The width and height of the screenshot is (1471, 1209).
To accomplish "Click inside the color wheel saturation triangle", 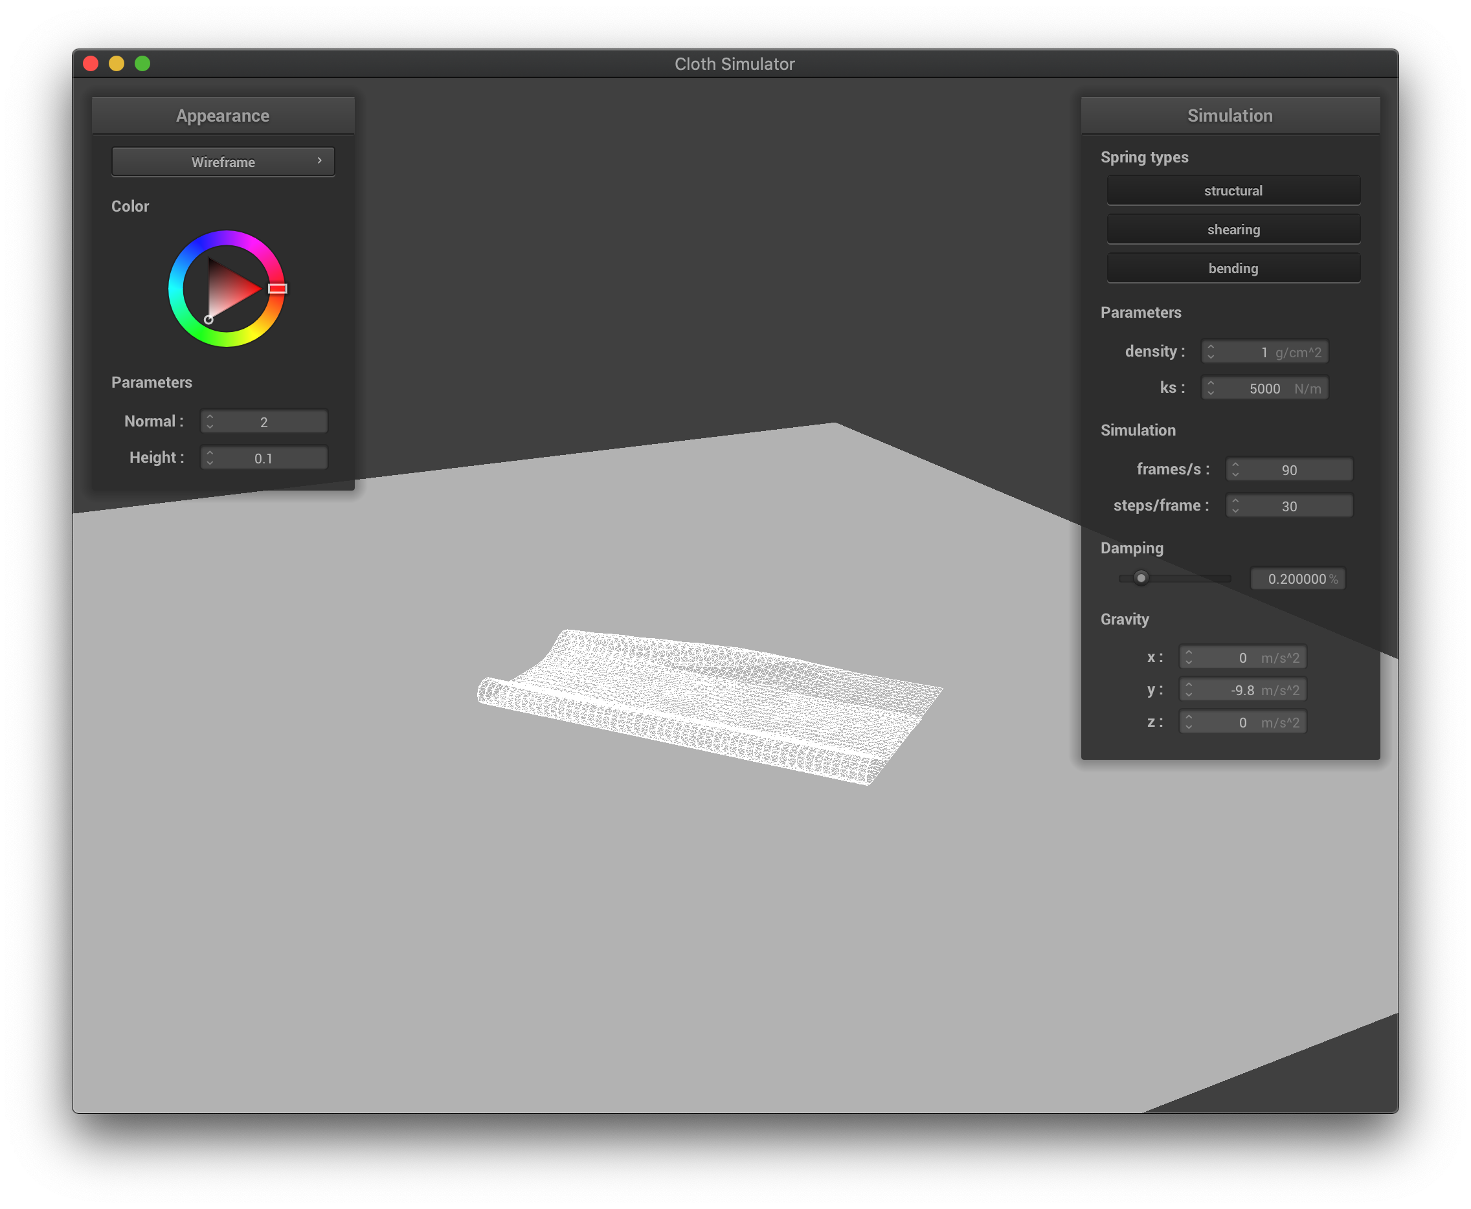I will tap(229, 289).
